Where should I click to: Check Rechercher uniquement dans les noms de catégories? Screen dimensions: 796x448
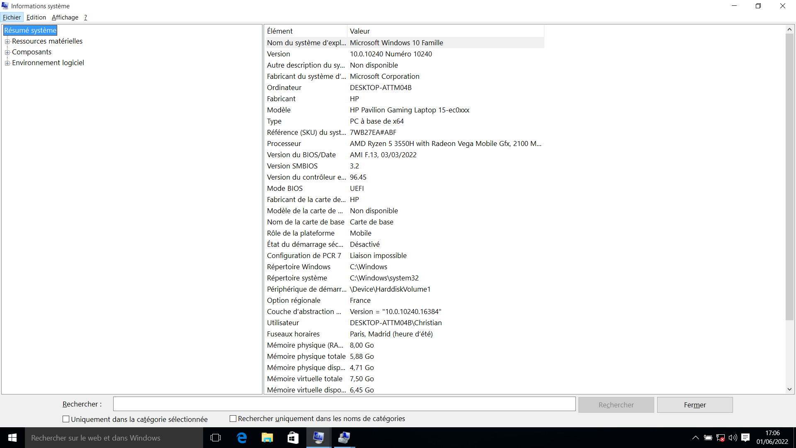tap(233, 419)
